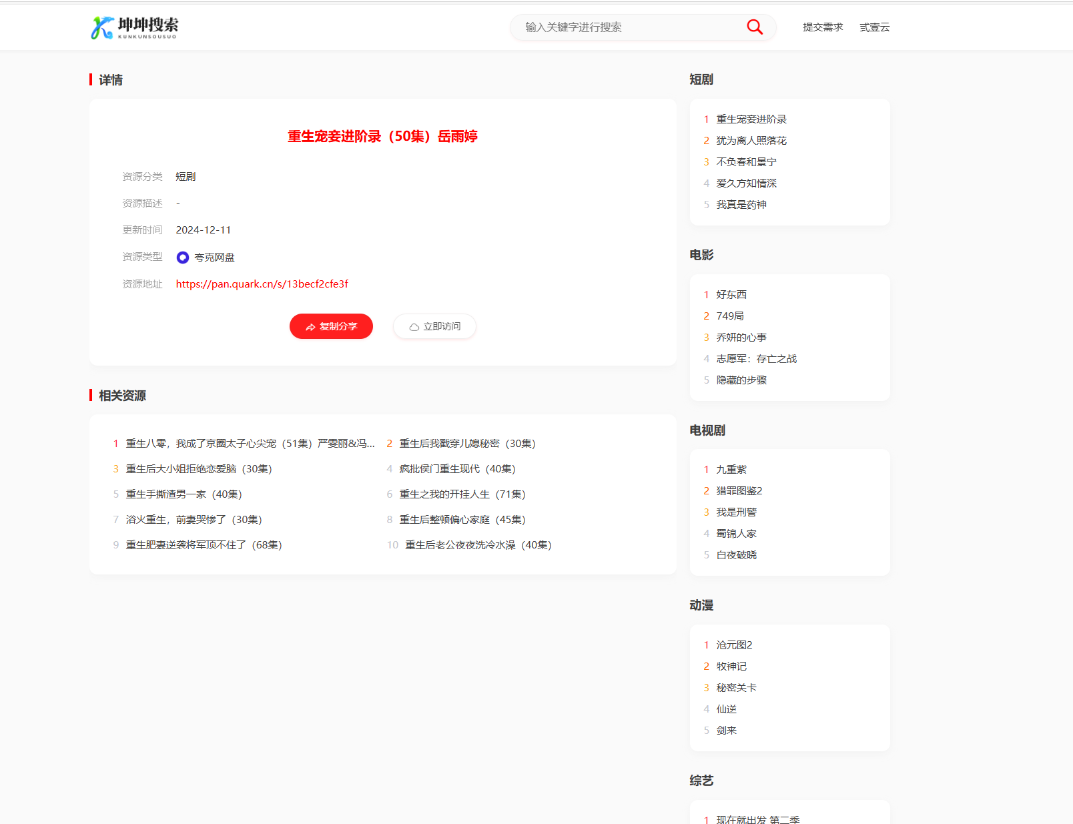The height and width of the screenshot is (824, 1073).
Task: Open 隐藏的步骤 in the 电影 list
Action: pyautogui.click(x=741, y=380)
